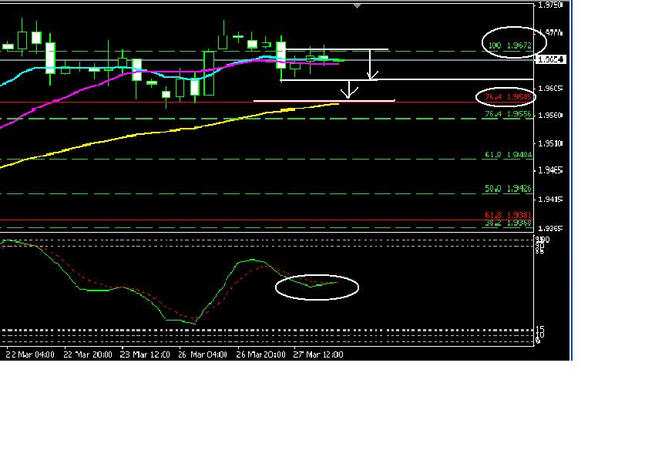Select the current price label on axis
The height and width of the screenshot is (467, 645).
click(551, 59)
